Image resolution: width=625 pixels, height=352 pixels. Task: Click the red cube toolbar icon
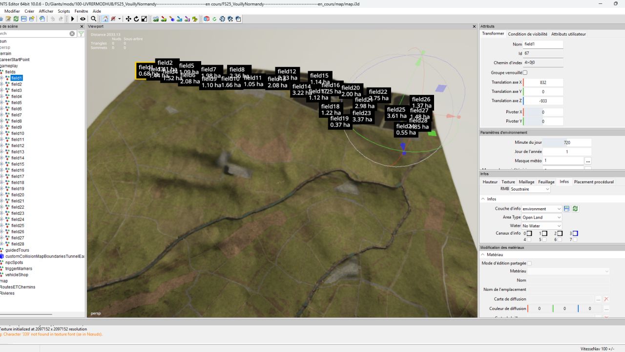tap(207, 19)
